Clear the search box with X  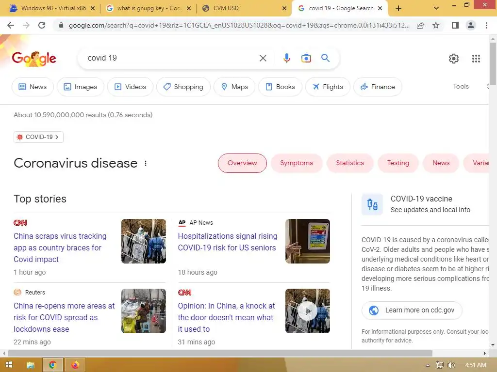click(263, 58)
